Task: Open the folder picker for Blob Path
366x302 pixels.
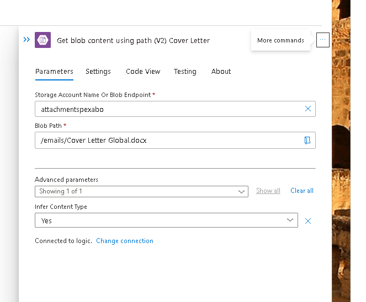Action: 307,141
